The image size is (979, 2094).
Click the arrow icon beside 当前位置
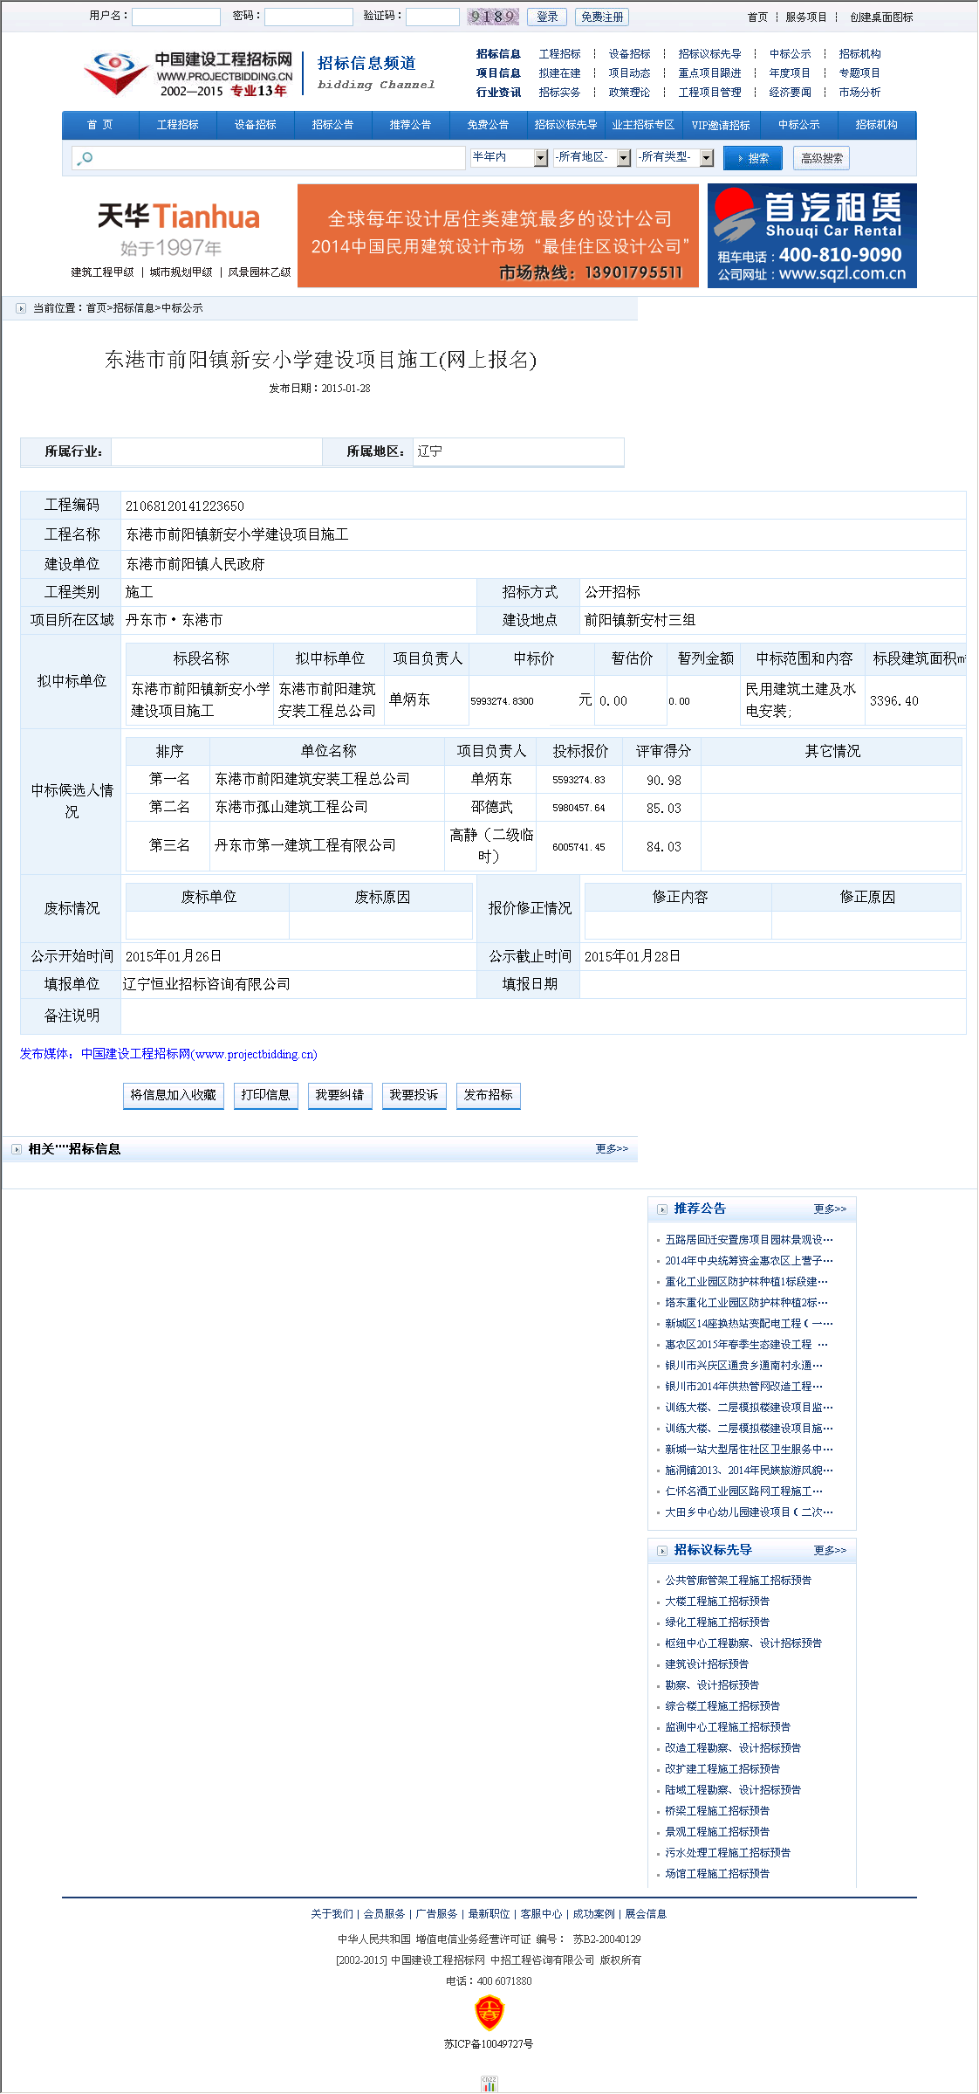[x=21, y=308]
